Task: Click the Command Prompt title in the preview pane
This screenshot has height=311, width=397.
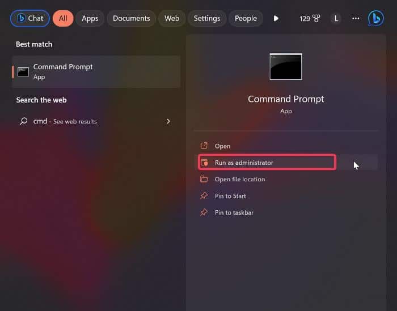Action: pos(286,99)
